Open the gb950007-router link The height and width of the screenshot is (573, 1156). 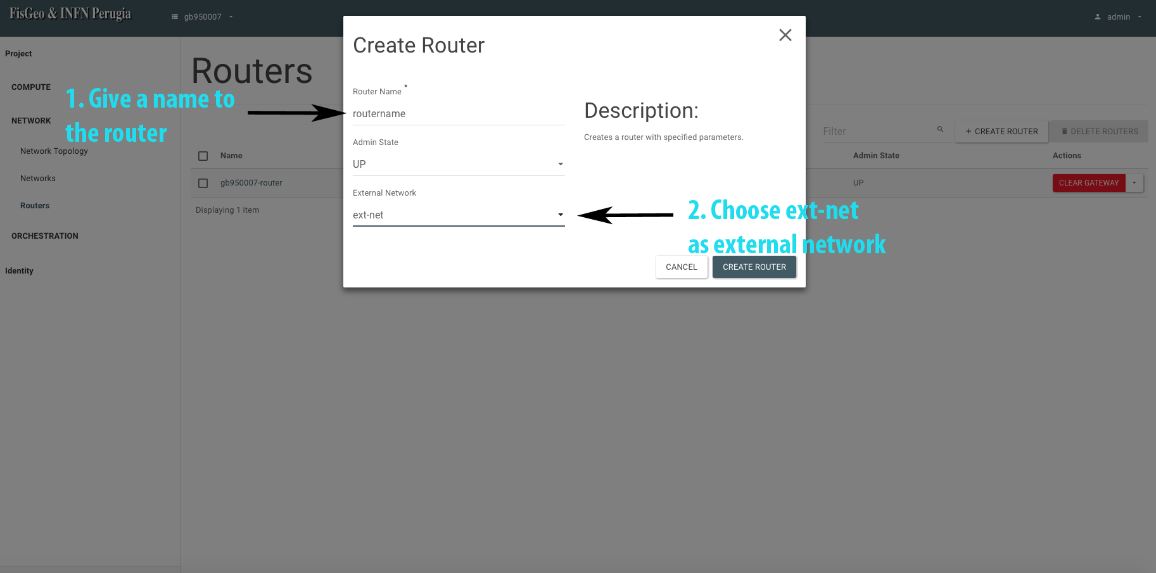click(251, 183)
